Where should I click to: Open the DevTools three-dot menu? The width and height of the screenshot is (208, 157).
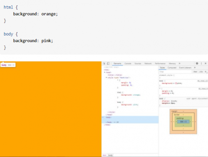[201, 63]
